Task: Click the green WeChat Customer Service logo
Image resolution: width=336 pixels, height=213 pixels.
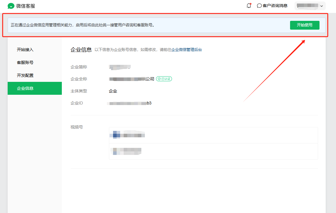Action: 11,6
